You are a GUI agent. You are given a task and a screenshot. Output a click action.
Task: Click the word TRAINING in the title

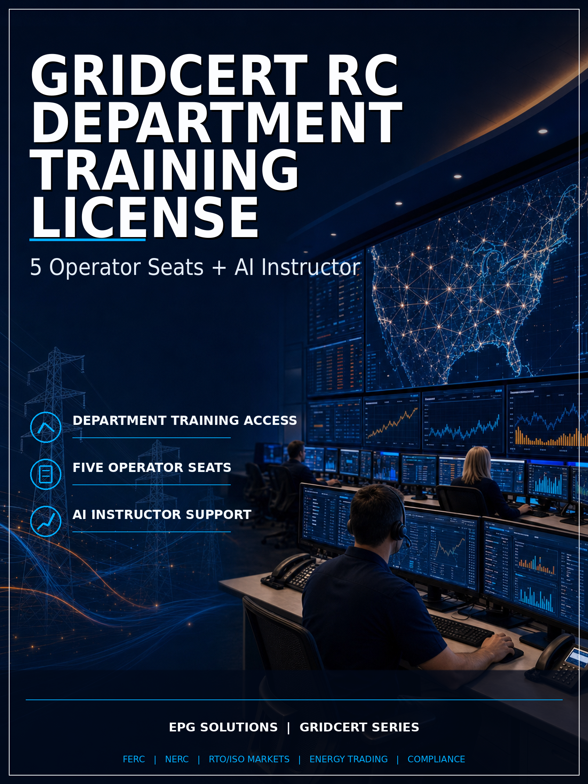pyautogui.click(x=164, y=170)
